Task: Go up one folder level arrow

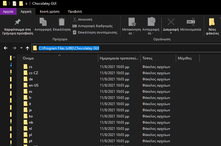Action: point(27,48)
